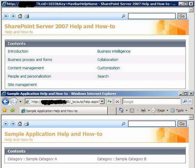
Task: Click the IE Refresh button
Action: [x=110, y=101]
